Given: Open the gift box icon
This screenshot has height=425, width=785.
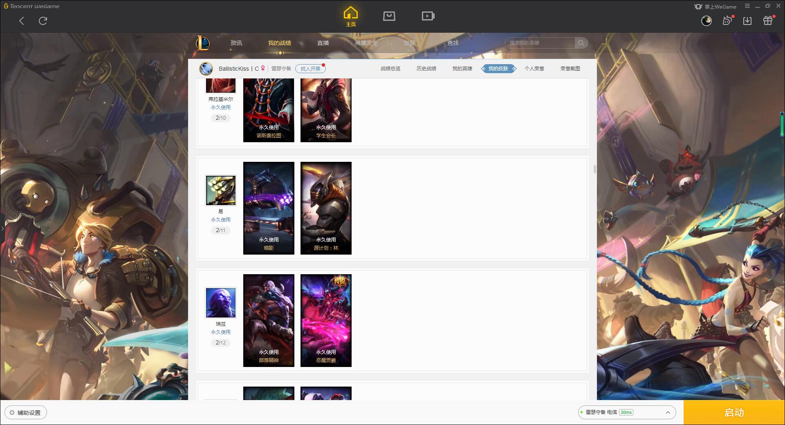Looking at the screenshot, I should pyautogui.click(x=768, y=20).
